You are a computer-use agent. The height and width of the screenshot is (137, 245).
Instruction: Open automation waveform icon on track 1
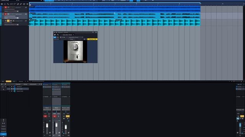point(26,8)
